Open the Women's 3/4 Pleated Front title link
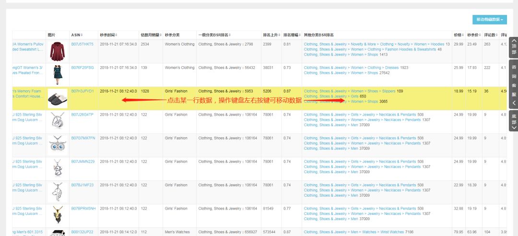The height and width of the screenshot is (236, 518). [28, 70]
